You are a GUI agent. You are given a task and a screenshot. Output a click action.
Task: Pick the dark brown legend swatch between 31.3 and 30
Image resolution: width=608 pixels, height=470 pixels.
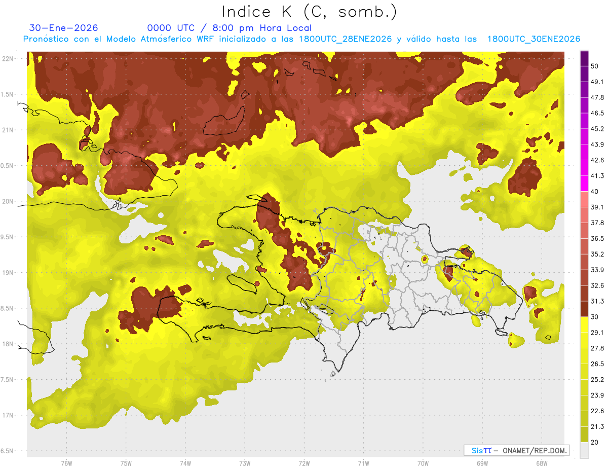tap(584, 309)
